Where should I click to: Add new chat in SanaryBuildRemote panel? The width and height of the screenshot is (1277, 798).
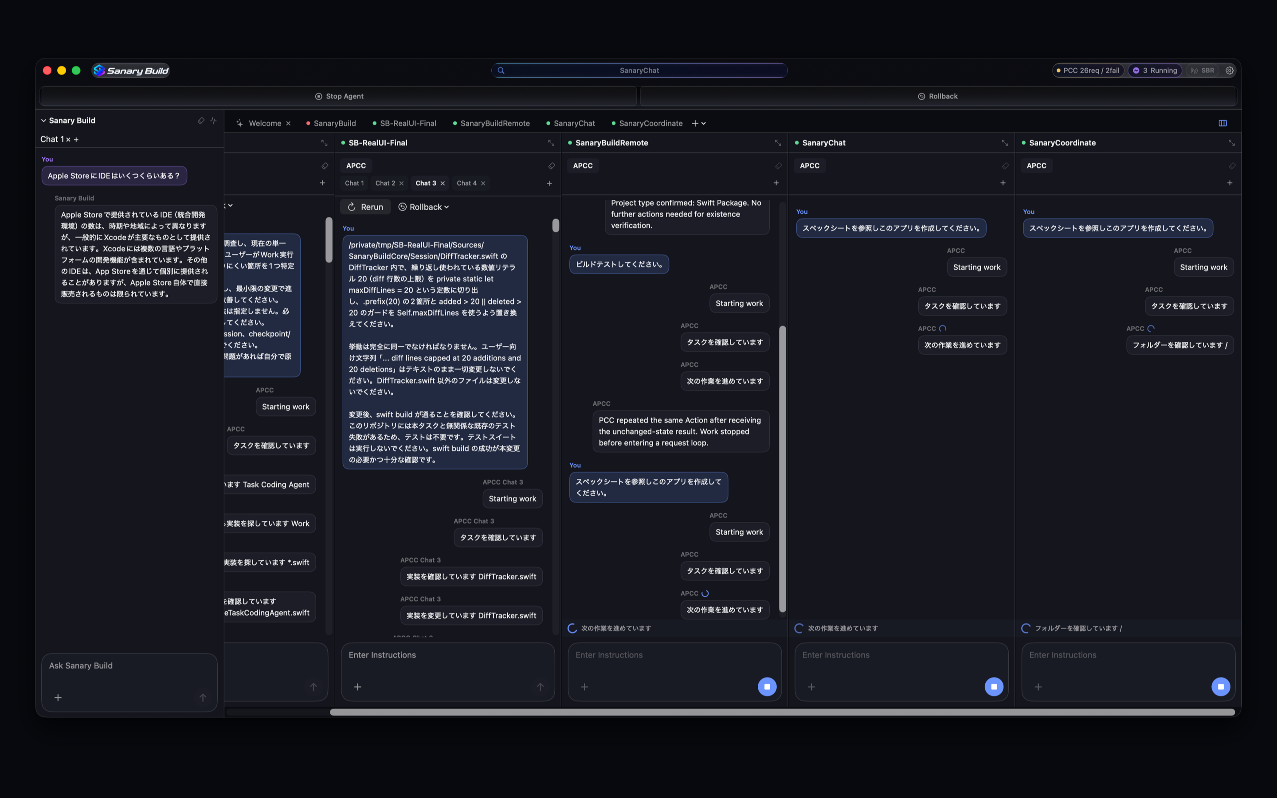(x=776, y=183)
